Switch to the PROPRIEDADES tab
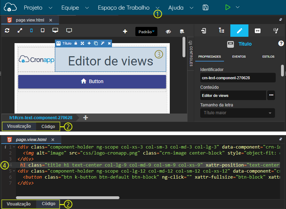Viewport: 286px width, 209px height. 209,57
